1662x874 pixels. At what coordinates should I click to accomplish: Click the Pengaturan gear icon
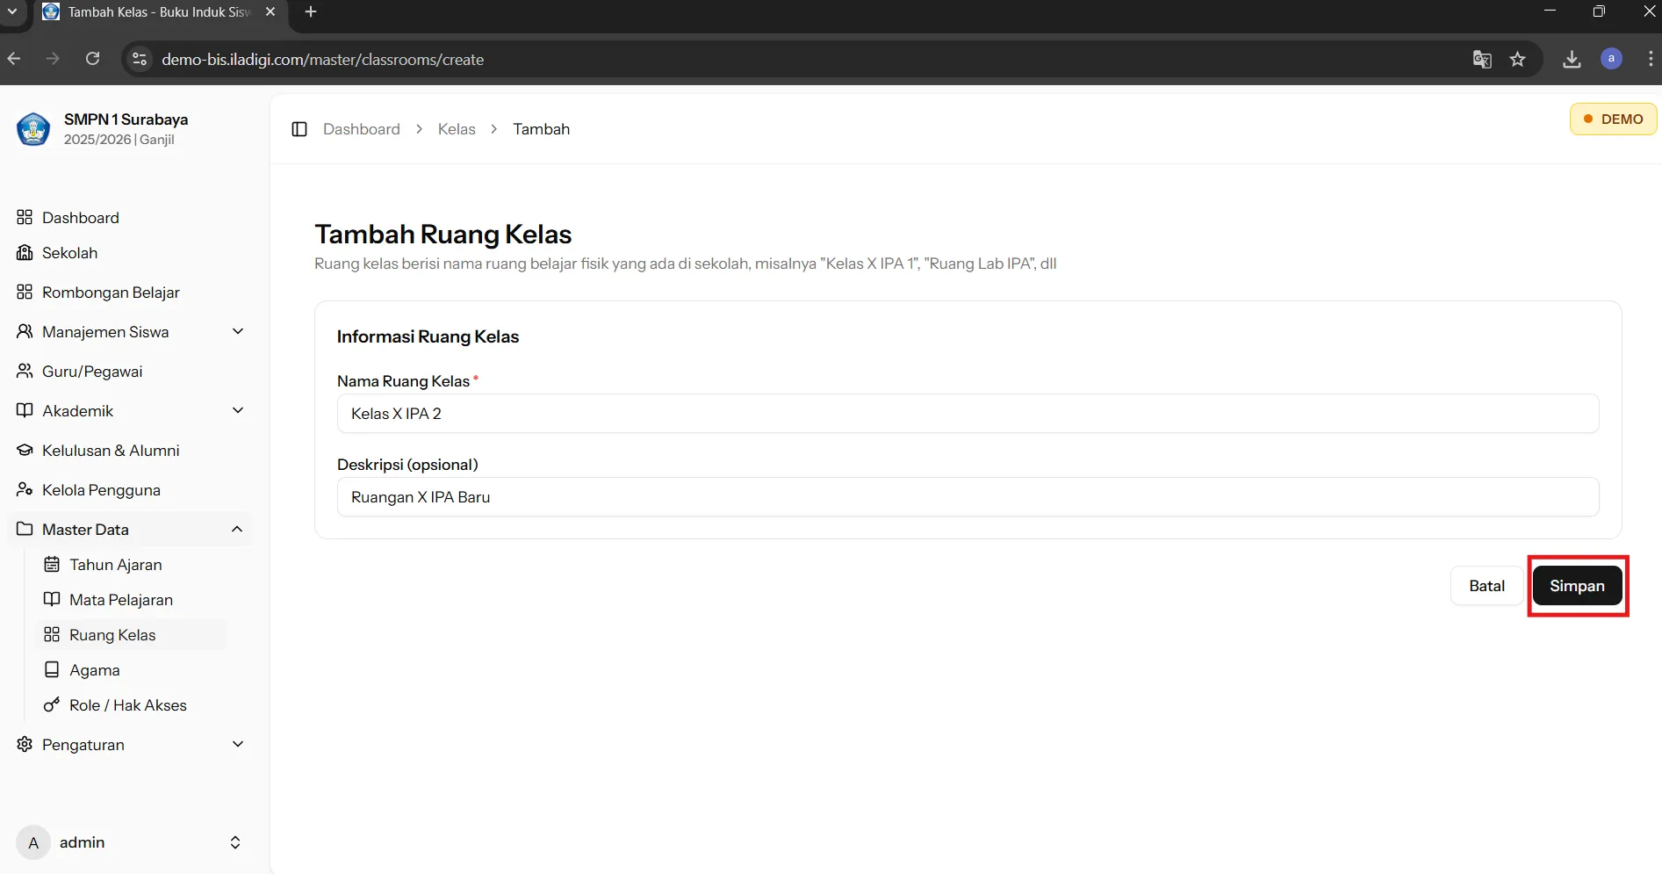coord(25,744)
